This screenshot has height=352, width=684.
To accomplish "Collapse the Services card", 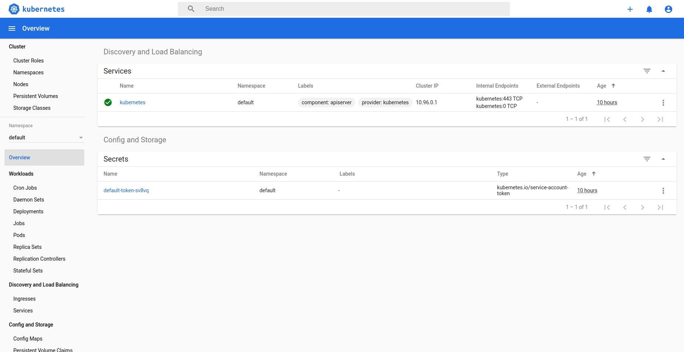I will click(x=664, y=71).
